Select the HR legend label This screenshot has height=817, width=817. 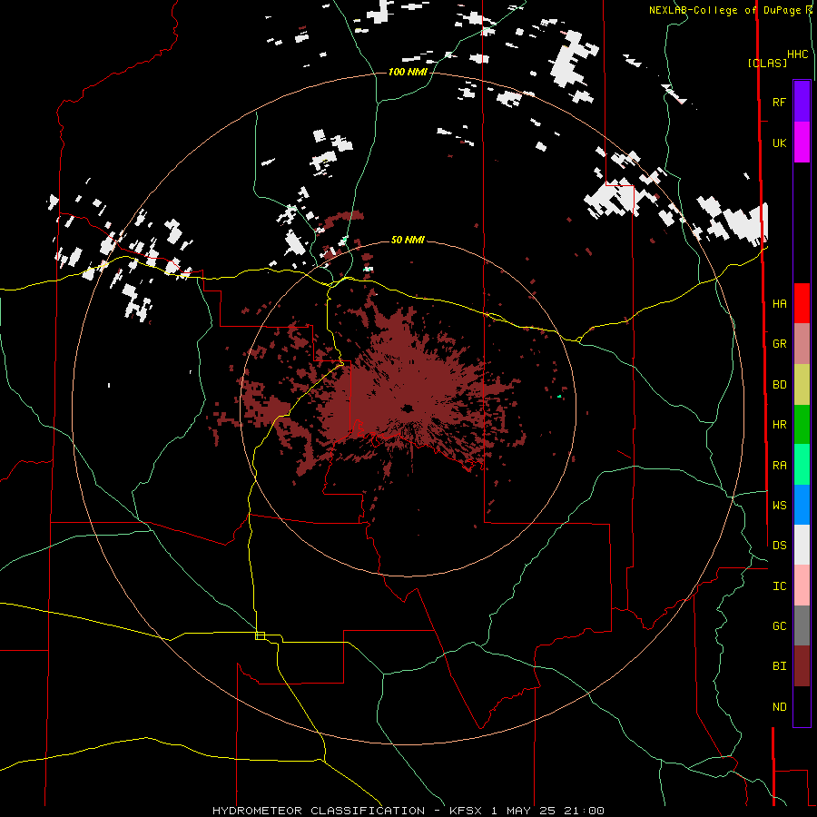[779, 425]
